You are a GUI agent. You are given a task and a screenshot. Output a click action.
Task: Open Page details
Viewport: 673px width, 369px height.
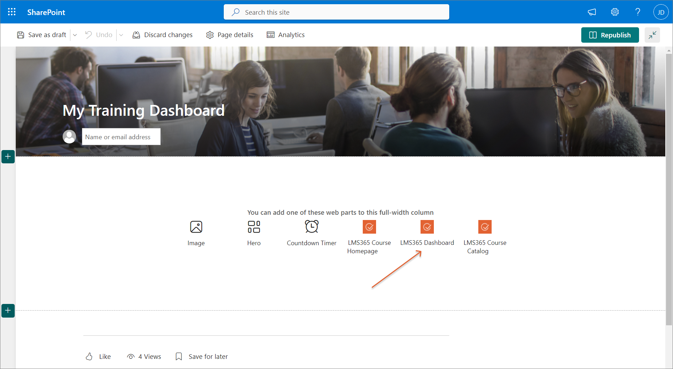[230, 35]
